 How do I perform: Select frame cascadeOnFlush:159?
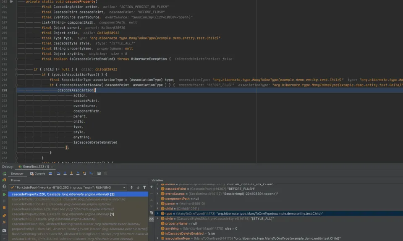[78, 224]
